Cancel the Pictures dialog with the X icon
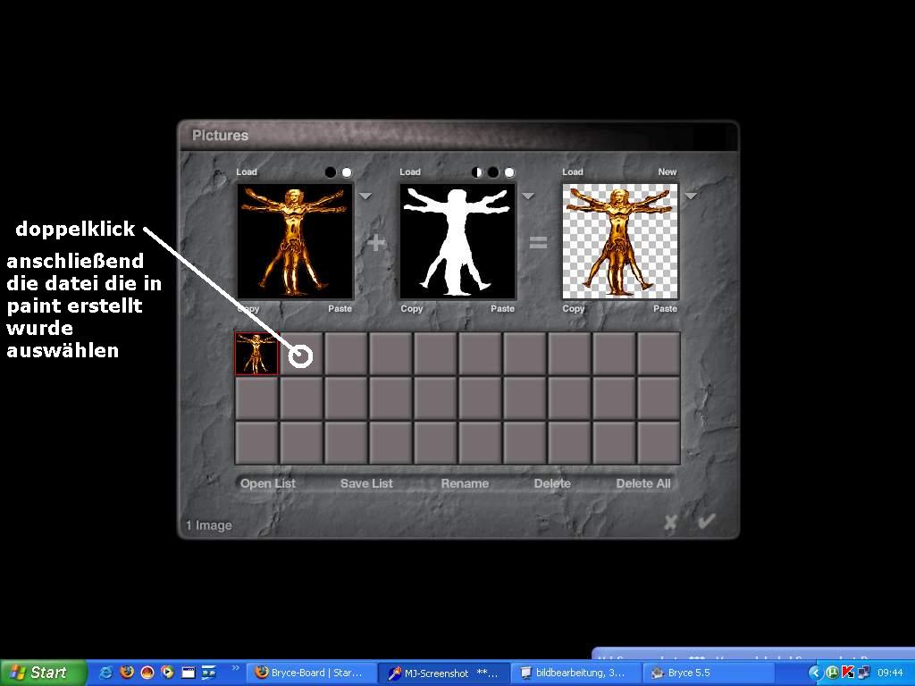This screenshot has width=915, height=686. point(670,522)
